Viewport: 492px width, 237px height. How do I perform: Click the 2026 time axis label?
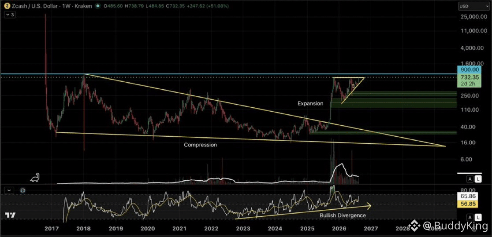coord(339,229)
